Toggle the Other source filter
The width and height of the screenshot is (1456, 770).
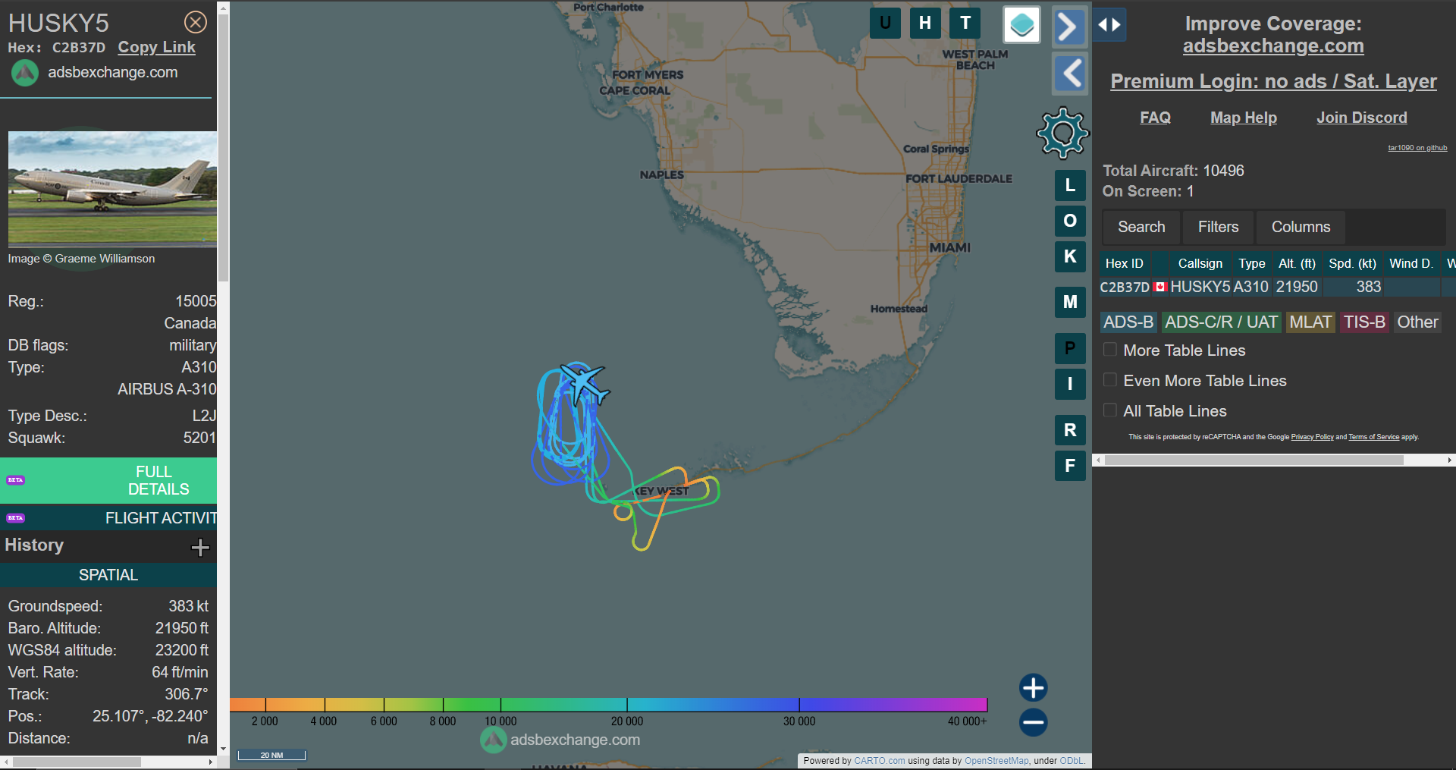[1417, 322]
